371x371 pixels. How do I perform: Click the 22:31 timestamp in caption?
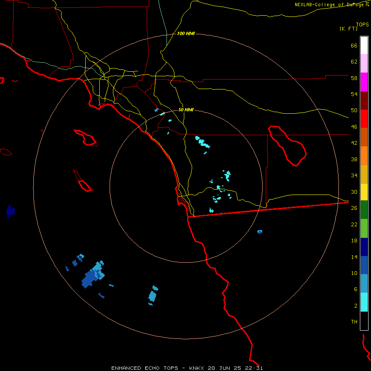[254, 368]
